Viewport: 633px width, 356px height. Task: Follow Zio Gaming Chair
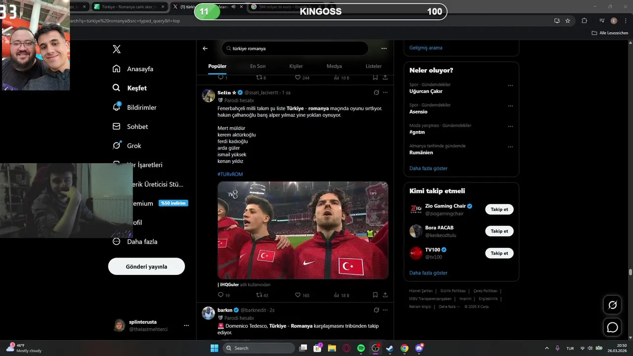click(x=499, y=209)
